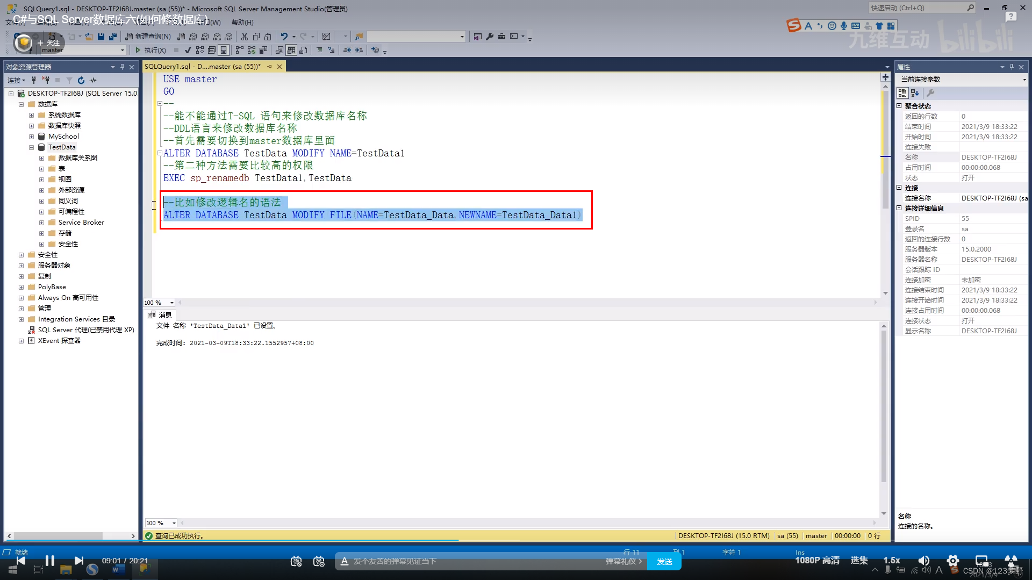Image resolution: width=1032 pixels, height=580 pixels.
Task: Click the DAX query icon
Action: (228, 37)
